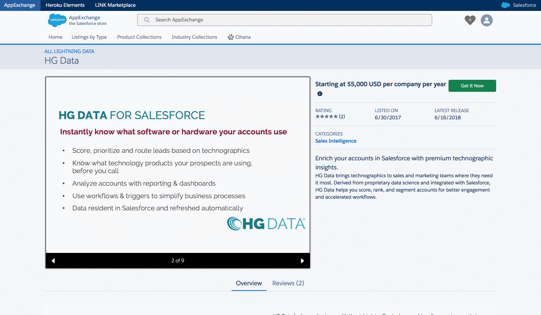Open the ALL LIGHTNING DATA breadcrumb link
The image size is (541, 315).
coord(69,51)
